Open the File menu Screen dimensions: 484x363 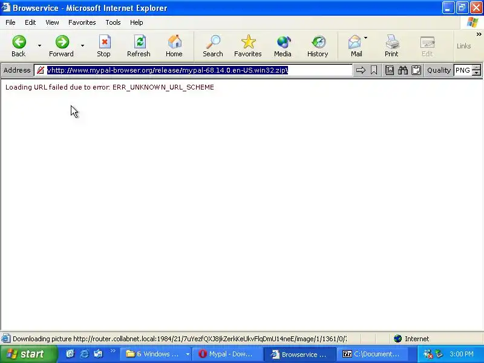tap(10, 22)
